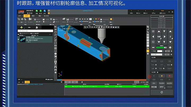This screenshot has height=107, width=191.
Task: Open the File menu dropdown
Action: point(20,16)
